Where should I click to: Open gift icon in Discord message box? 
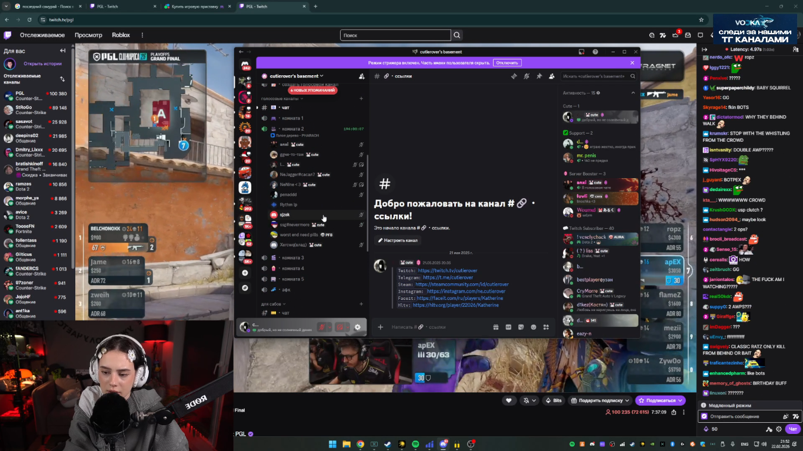[x=496, y=327]
